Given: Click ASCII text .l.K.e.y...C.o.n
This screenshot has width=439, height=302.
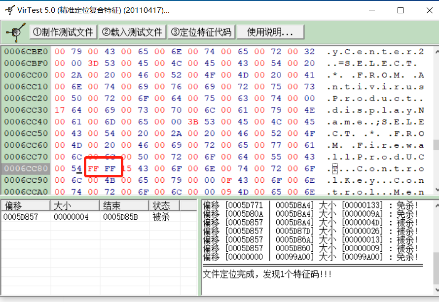Looking at the screenshot, I should [375, 181].
